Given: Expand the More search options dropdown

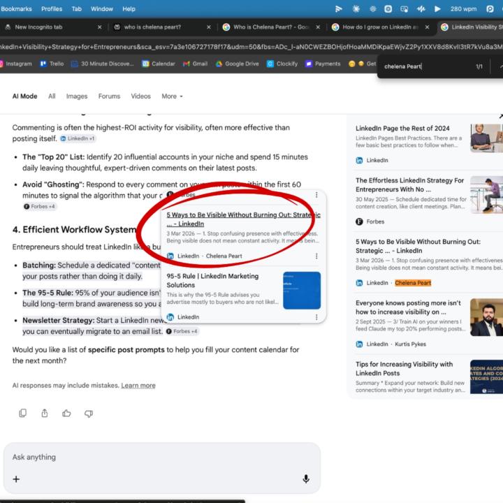Looking at the screenshot, I should point(172,96).
